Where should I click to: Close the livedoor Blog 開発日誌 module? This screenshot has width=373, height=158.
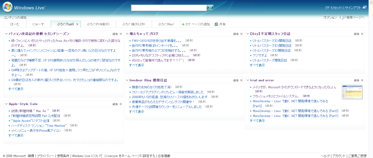tap(241, 80)
